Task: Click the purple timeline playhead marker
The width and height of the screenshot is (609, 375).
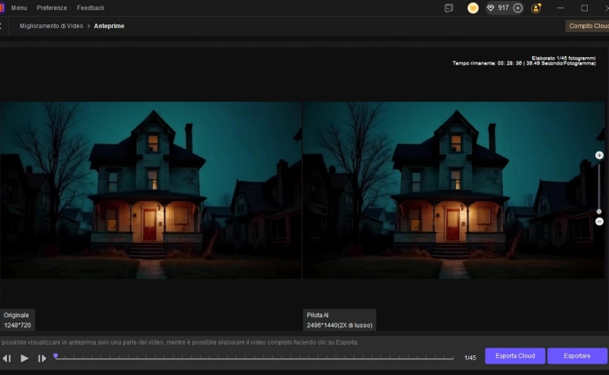Action: click(x=56, y=355)
